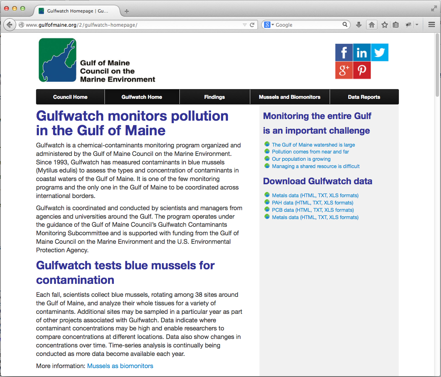Open the Data Reports navigation item

(364, 97)
